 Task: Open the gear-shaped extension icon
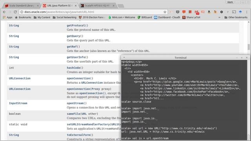(222, 12)
